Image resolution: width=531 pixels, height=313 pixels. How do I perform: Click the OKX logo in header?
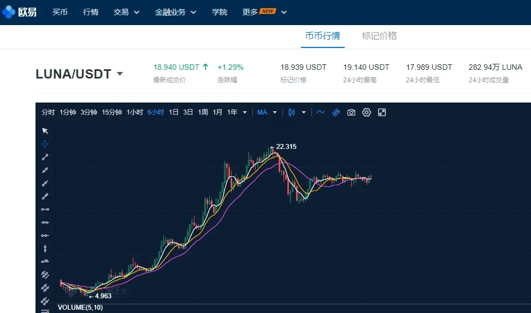(20, 12)
